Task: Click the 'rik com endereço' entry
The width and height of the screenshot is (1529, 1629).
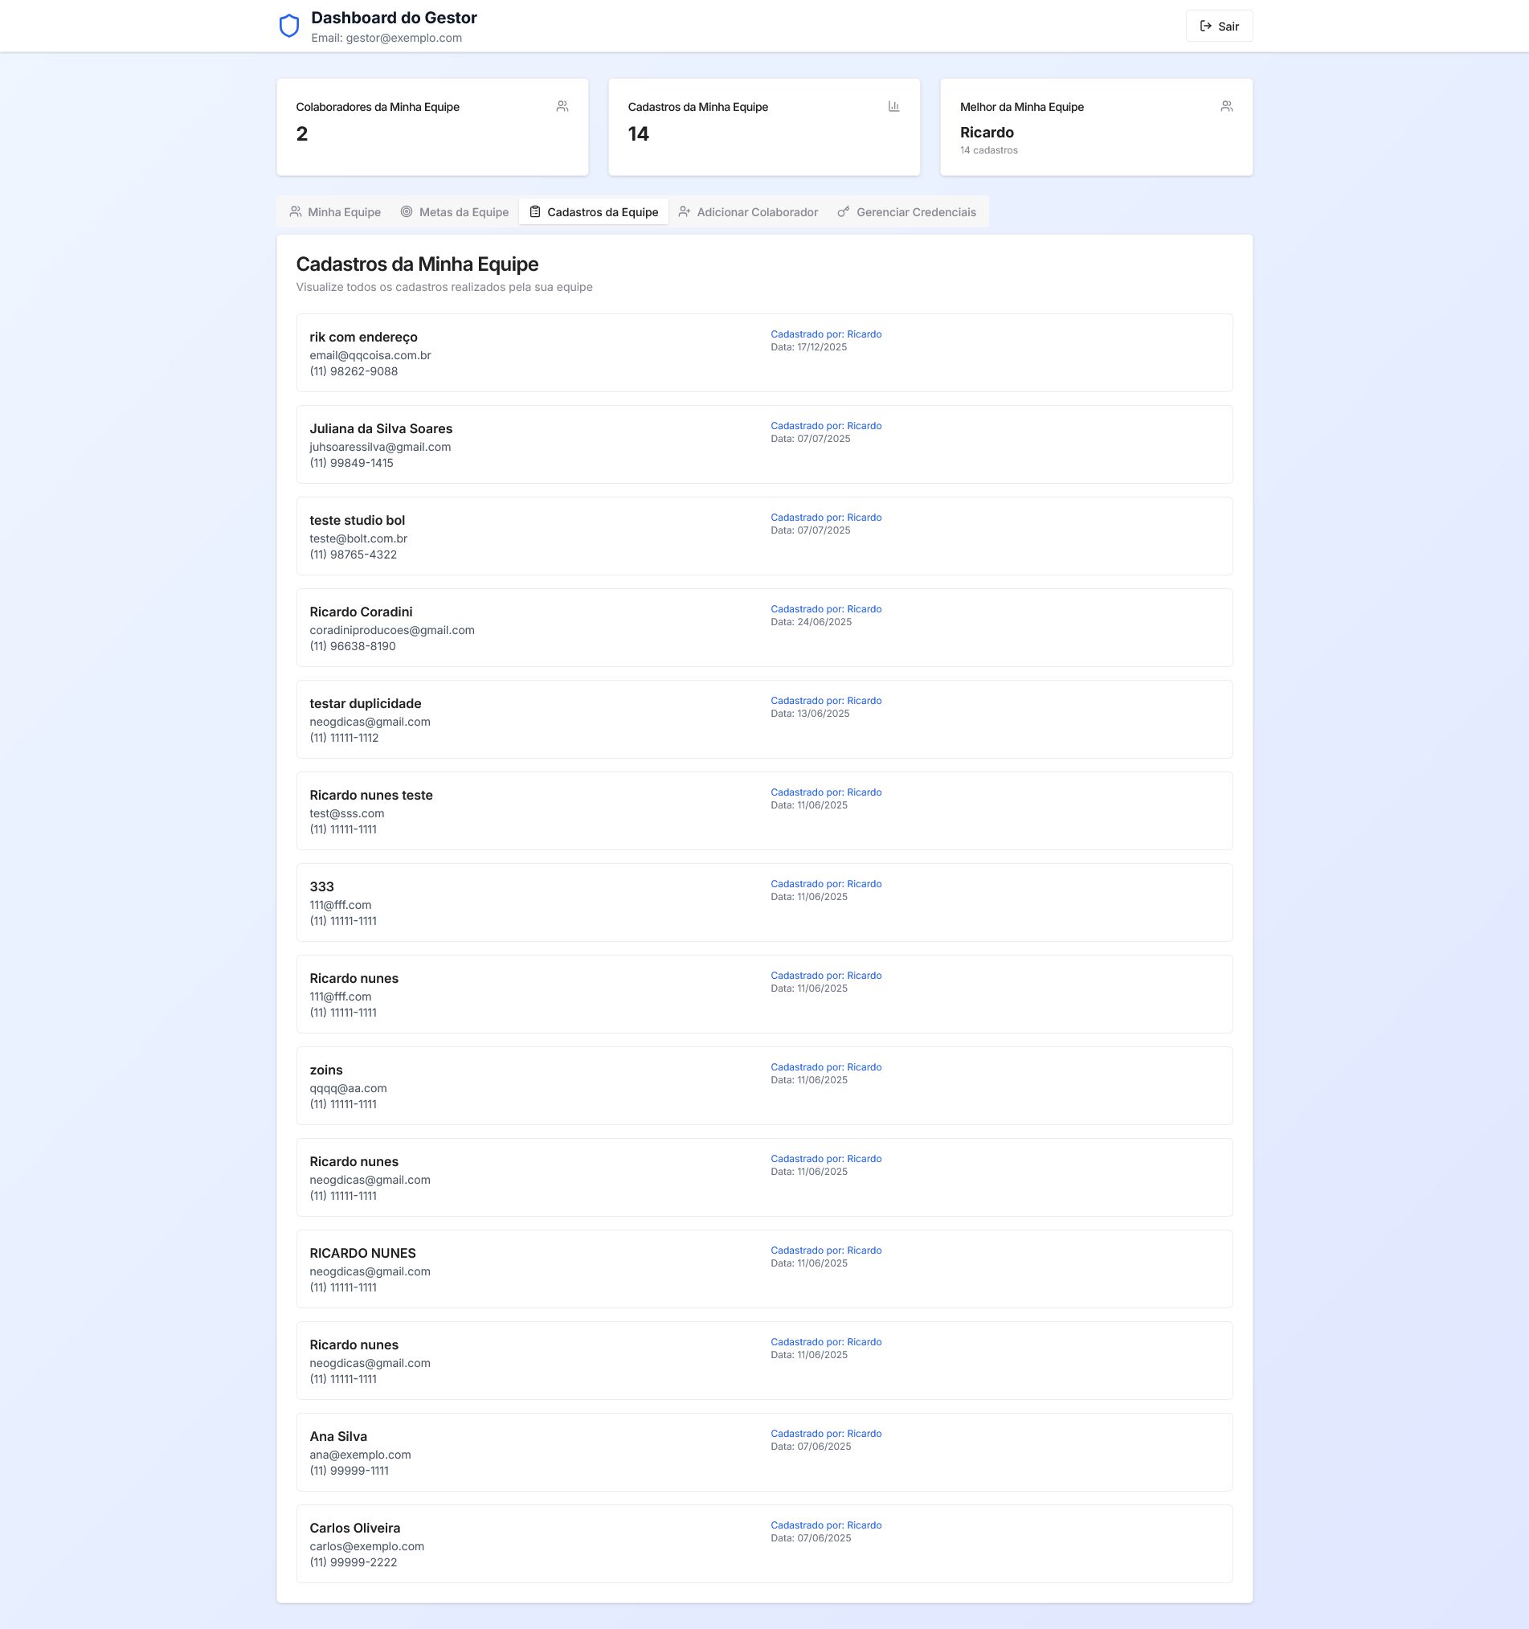Action: coord(763,352)
